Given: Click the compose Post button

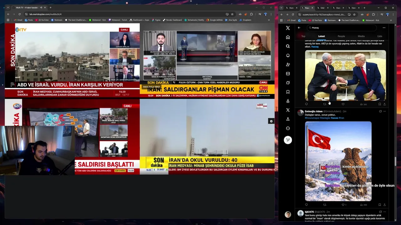Looking at the screenshot, I should tap(288, 140).
